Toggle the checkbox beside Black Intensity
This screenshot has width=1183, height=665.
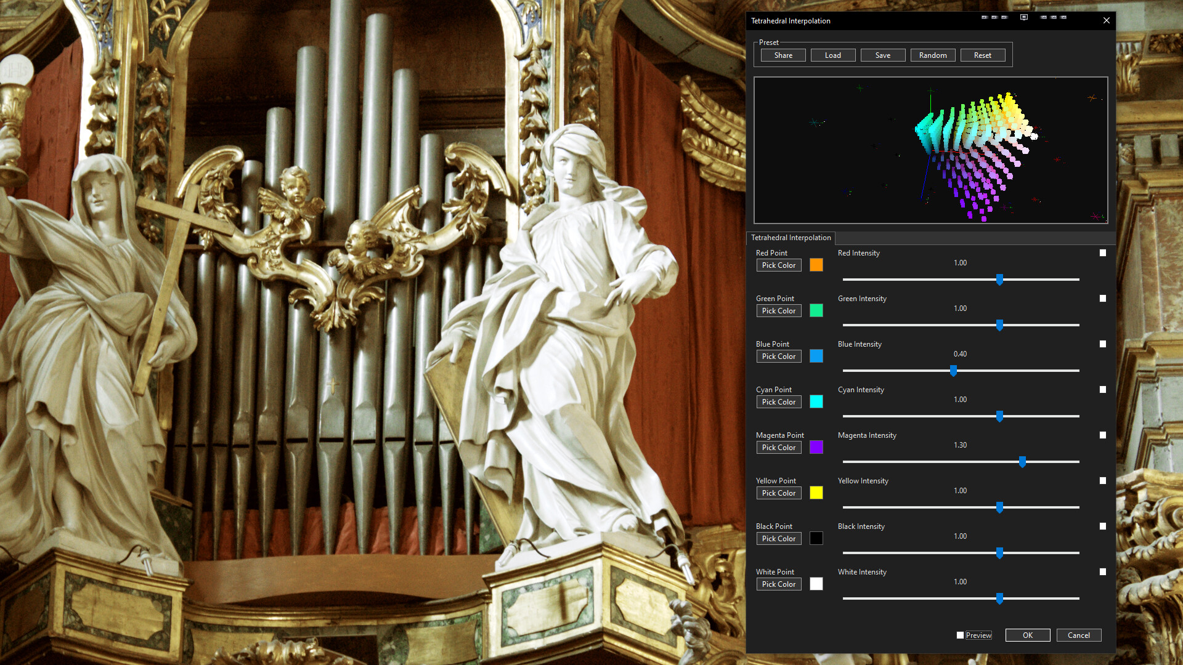click(x=1103, y=526)
